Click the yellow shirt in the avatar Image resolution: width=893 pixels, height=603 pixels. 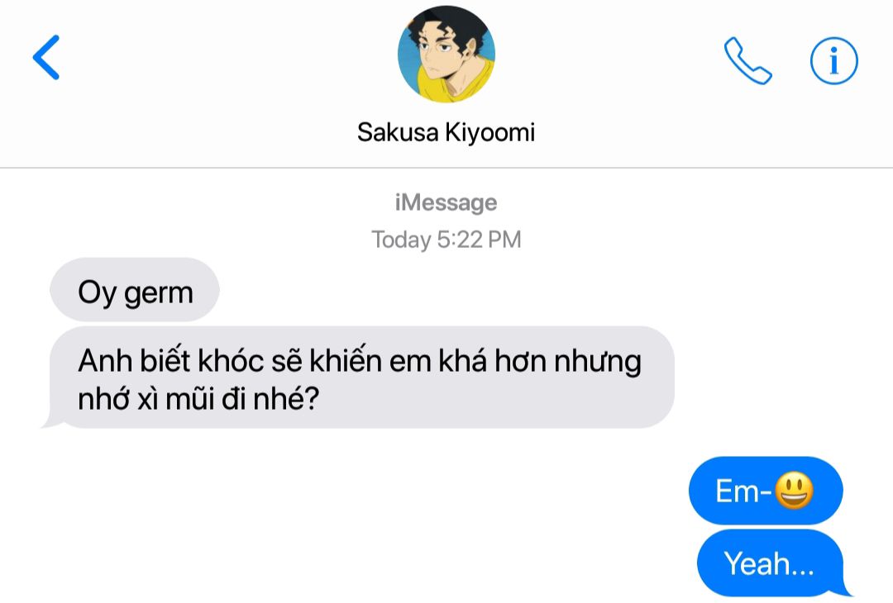pos(456,83)
